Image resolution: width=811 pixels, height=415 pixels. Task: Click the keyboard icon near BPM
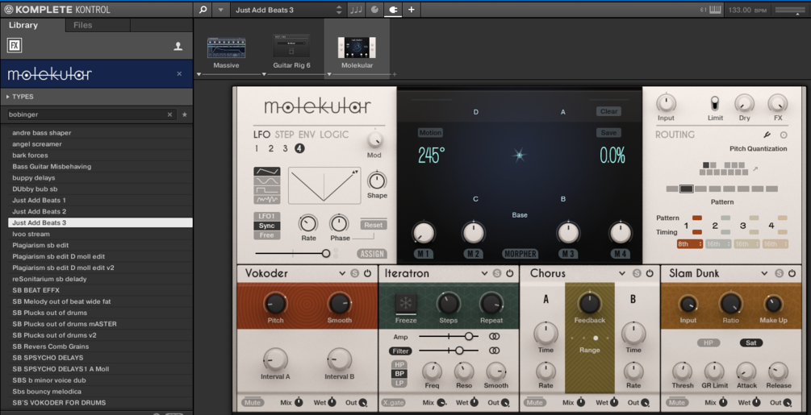pyautogui.click(x=715, y=10)
